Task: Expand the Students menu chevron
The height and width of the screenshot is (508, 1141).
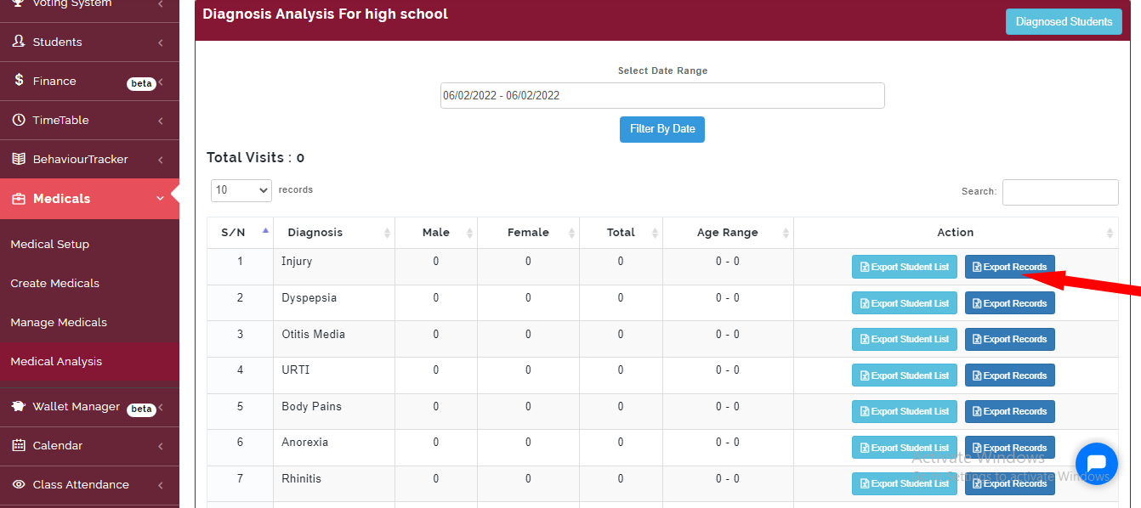Action: [161, 42]
